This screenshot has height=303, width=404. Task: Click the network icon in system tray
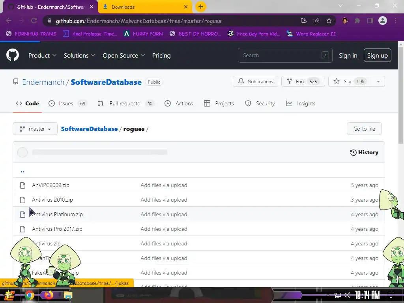click(x=338, y=295)
